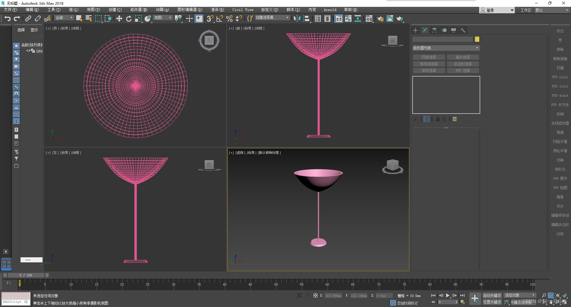This screenshot has width=571, height=307.
Task: Expand the 修改器列表 modifier list dropdown
Action: tap(446, 48)
